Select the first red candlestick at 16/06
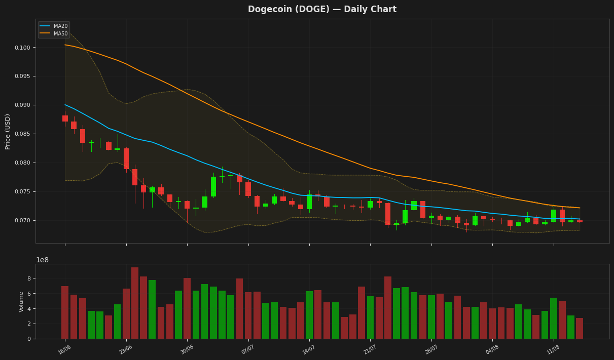 pyautogui.click(x=65, y=118)
